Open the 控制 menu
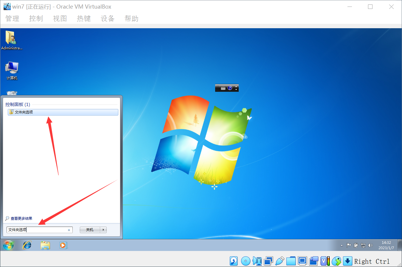This screenshot has height=267, width=402. click(36, 18)
